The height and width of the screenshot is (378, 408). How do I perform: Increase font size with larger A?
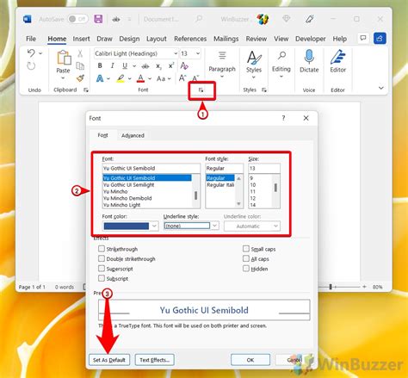pyautogui.click(x=182, y=77)
